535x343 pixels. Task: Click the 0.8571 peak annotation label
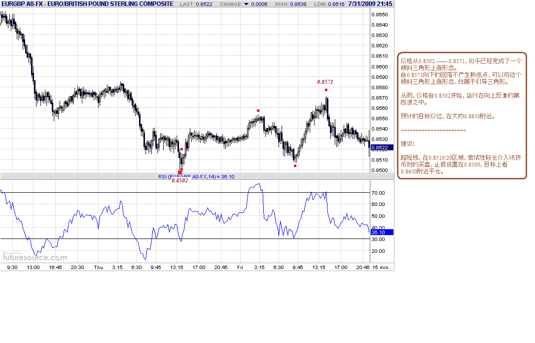click(325, 82)
